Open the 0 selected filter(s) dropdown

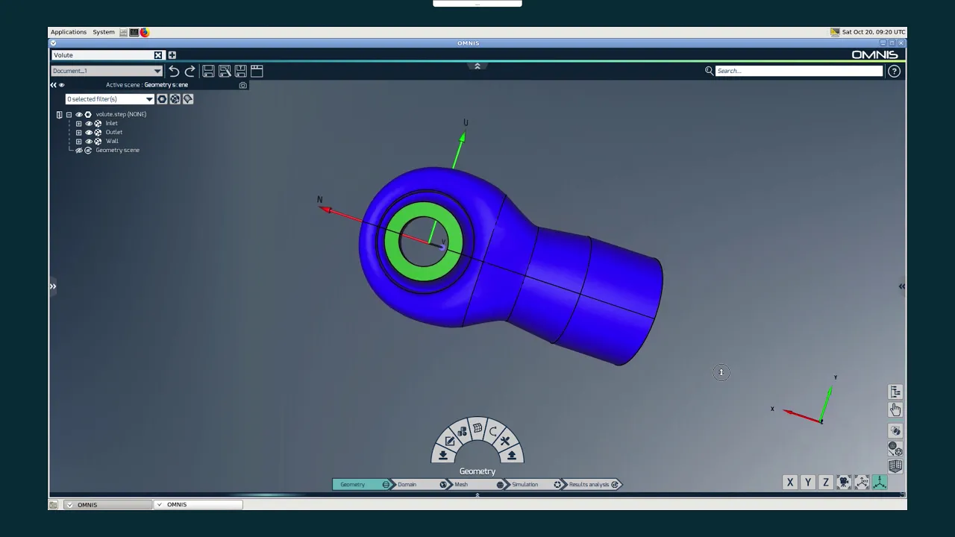pos(110,99)
